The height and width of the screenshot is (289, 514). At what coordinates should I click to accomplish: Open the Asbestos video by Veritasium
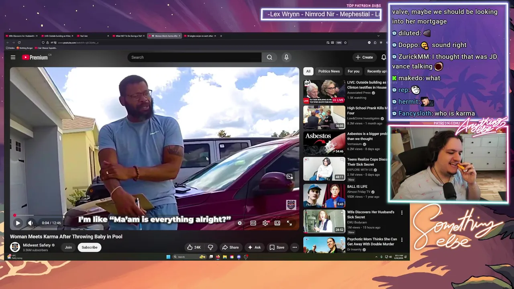[x=324, y=143]
